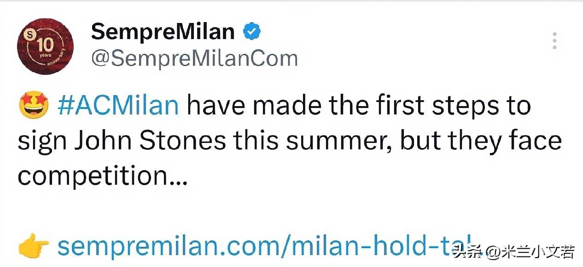Click the star-struck emoji in the tweet
583x267 pixels.
[x=34, y=106]
